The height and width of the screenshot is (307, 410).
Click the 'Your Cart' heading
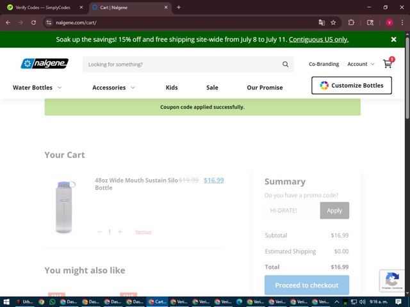tap(65, 155)
